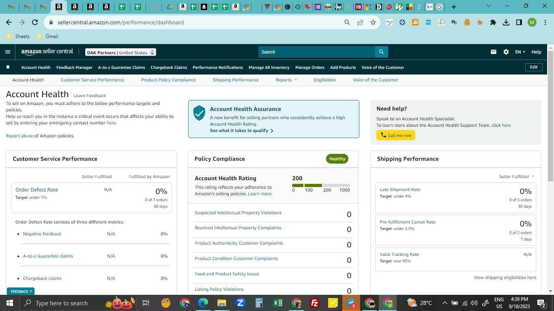Open a new browser tab
Viewport: 554px width, 311px height.
(454, 6)
